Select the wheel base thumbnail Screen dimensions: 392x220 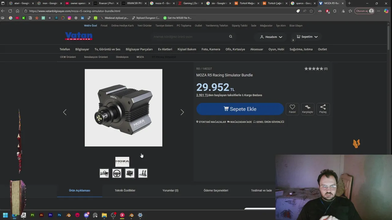click(130, 173)
